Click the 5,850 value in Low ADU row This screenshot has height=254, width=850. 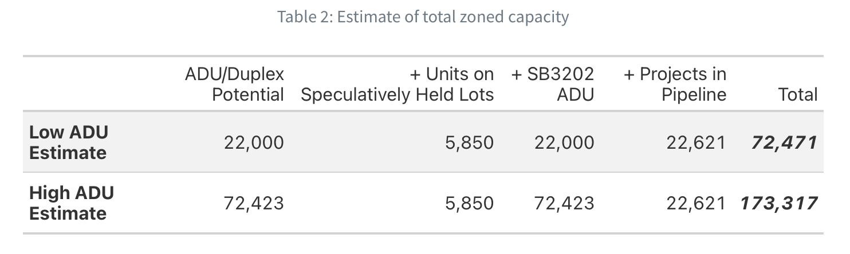click(x=469, y=142)
